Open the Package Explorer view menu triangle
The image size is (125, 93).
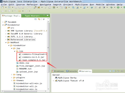pos(48,19)
